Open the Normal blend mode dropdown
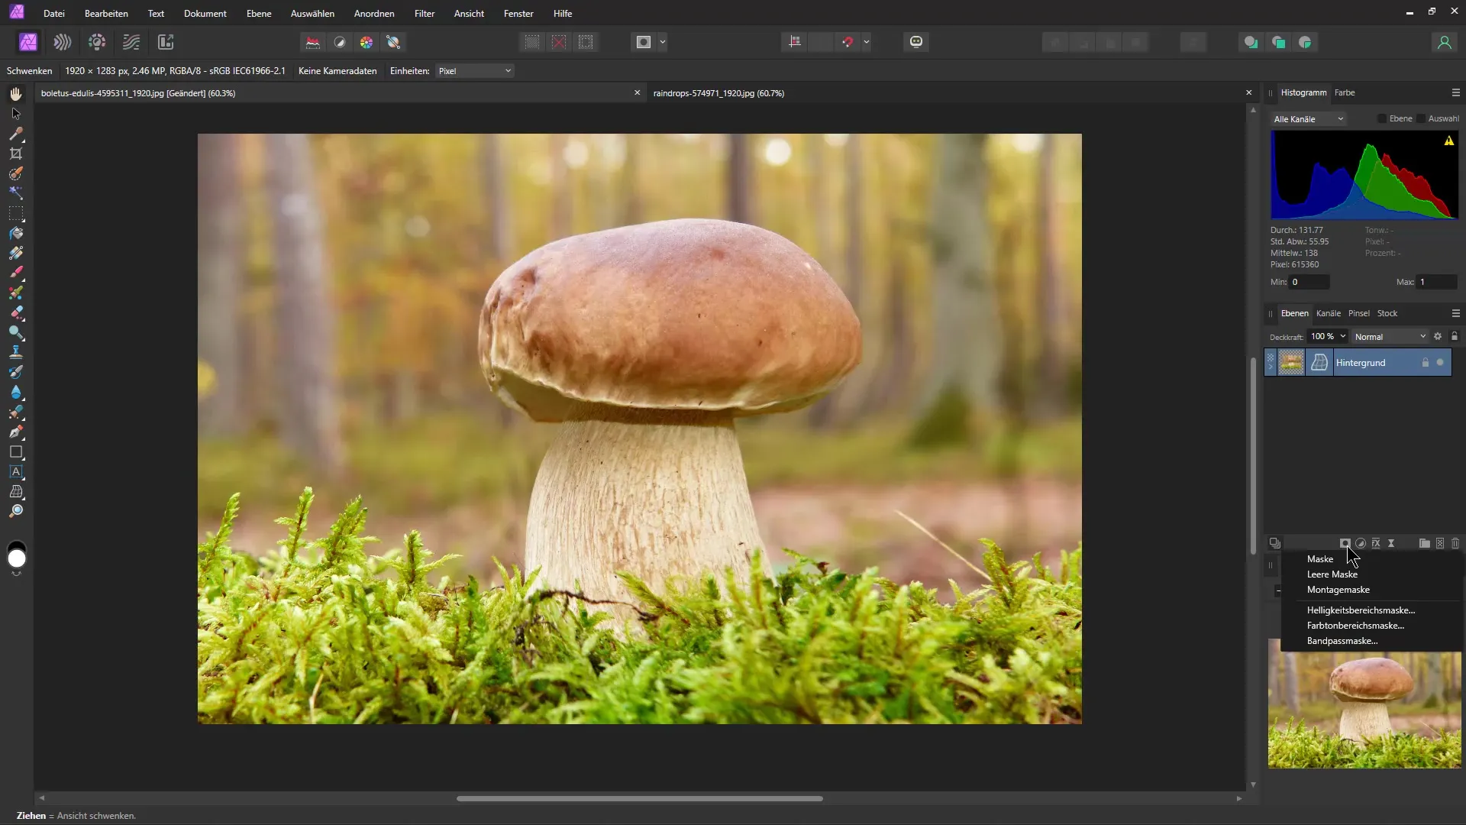Screen dimensions: 1466x825 [x=1390, y=337]
